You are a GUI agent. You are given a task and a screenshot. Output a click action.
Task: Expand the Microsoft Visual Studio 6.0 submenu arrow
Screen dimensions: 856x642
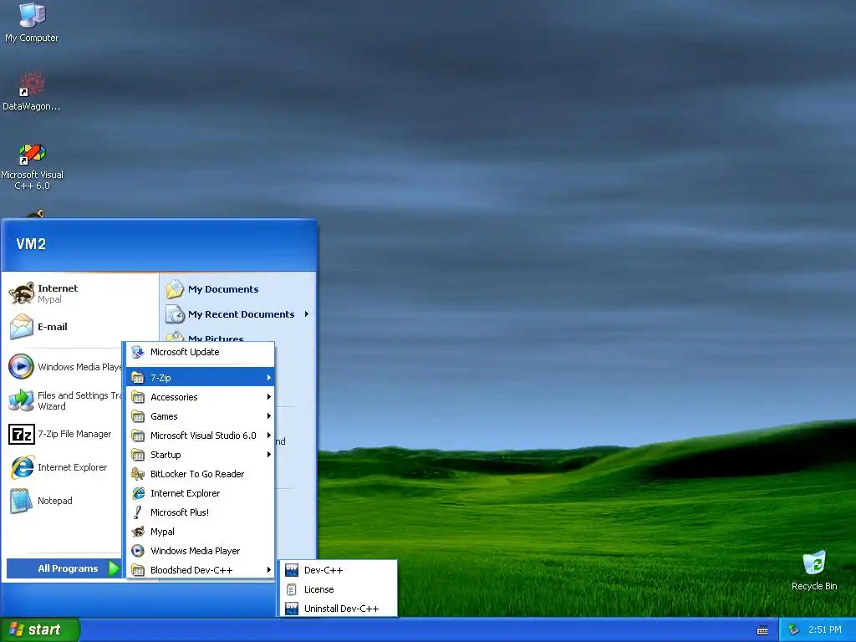(268, 435)
